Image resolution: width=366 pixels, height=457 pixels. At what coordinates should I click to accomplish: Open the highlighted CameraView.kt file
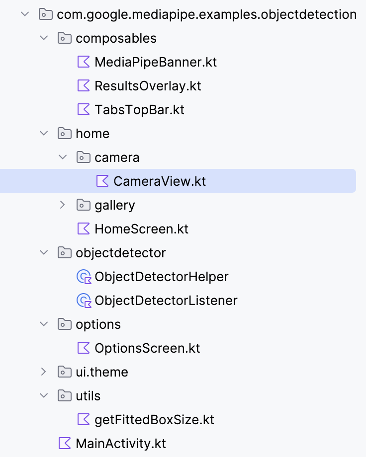click(x=160, y=181)
